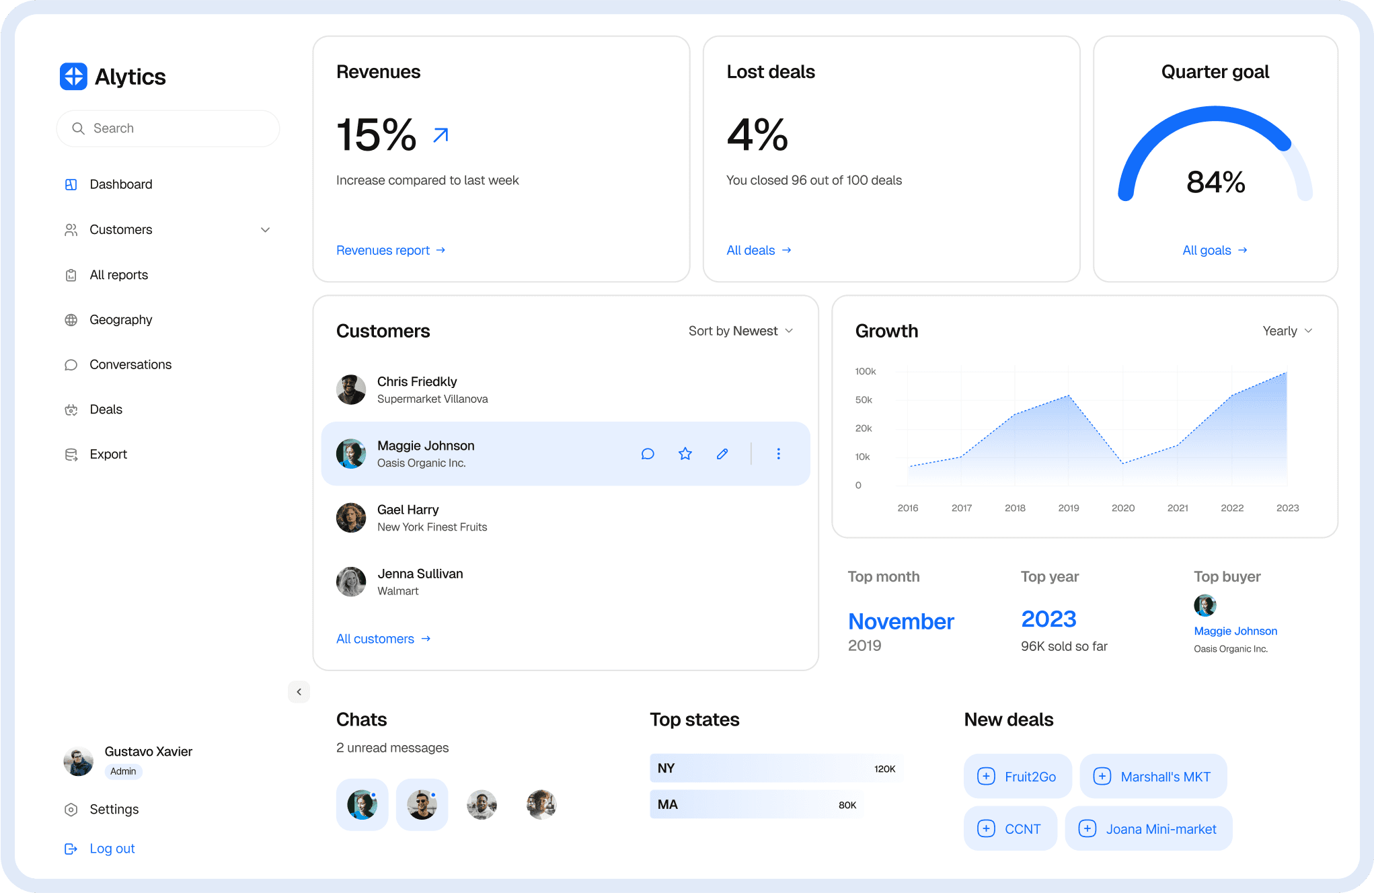The image size is (1374, 893).
Task: Collapse the side panel with the chevron button
Action: (x=299, y=691)
